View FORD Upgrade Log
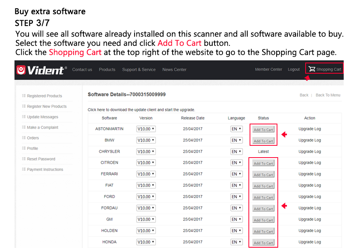This screenshot has height=248, width=362. coord(309,196)
